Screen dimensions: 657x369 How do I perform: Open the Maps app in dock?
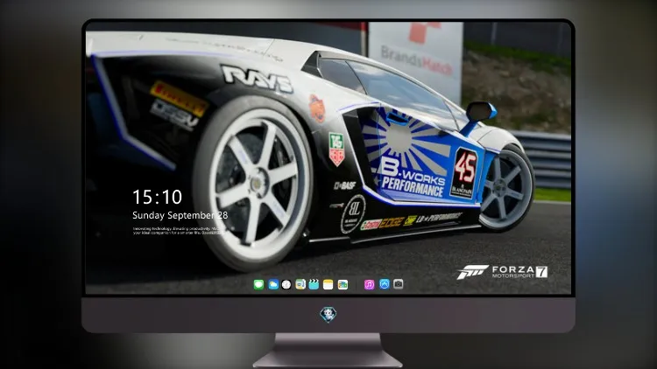300,284
